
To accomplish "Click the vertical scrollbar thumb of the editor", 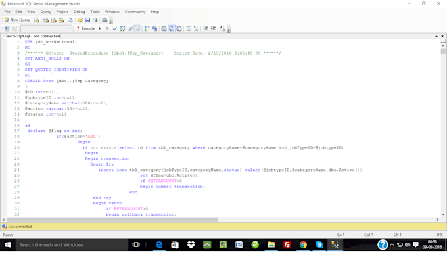I will click(443, 51).
